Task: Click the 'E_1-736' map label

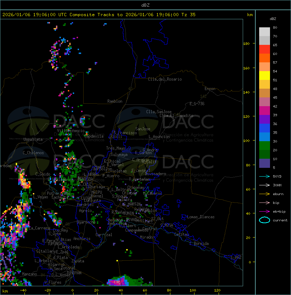Action: coord(197,104)
